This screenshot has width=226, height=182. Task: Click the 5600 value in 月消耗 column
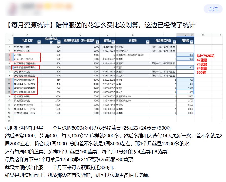coord(185,105)
